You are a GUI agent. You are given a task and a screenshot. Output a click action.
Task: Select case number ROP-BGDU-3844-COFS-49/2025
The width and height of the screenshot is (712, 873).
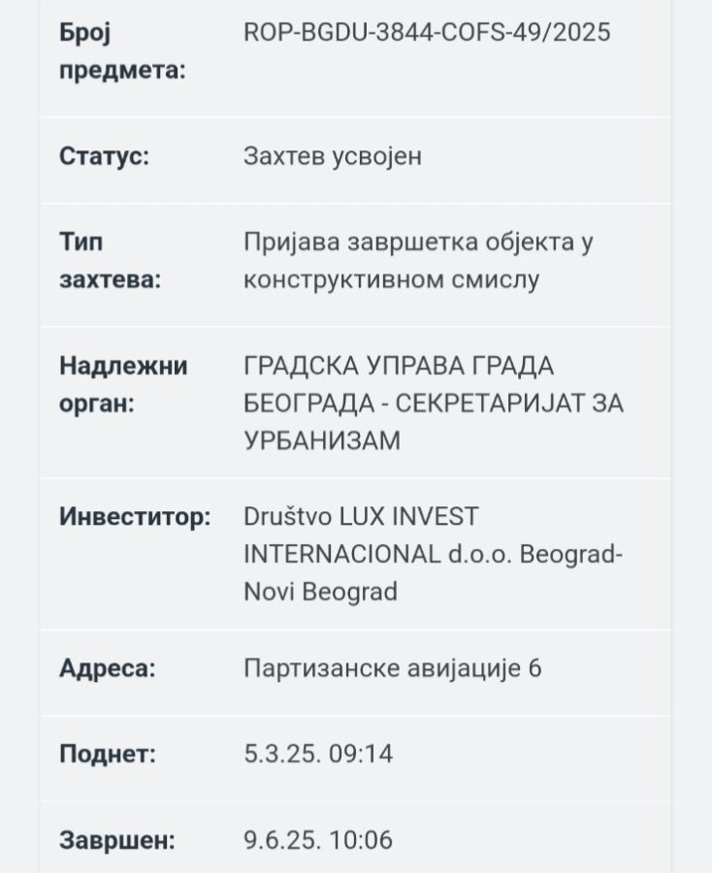(427, 32)
